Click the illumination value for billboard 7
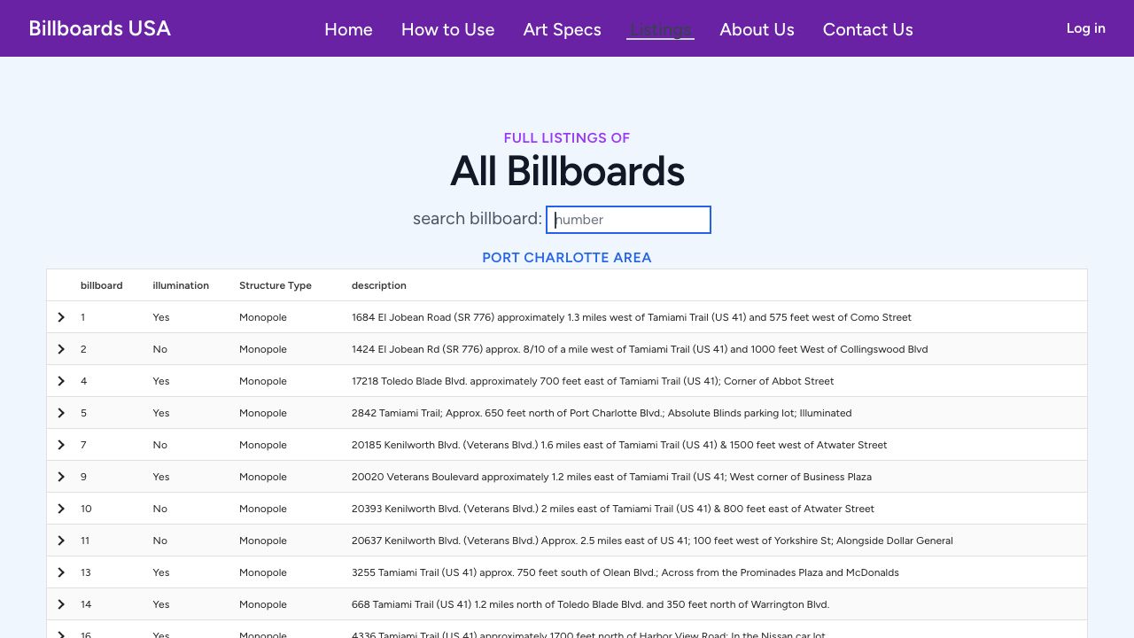Viewport: 1134px width, 638px height. coord(159,445)
